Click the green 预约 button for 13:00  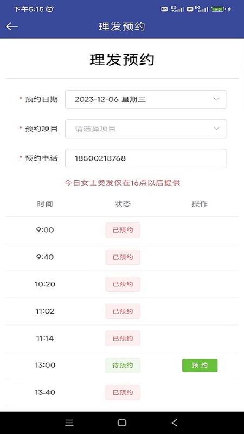tap(200, 365)
